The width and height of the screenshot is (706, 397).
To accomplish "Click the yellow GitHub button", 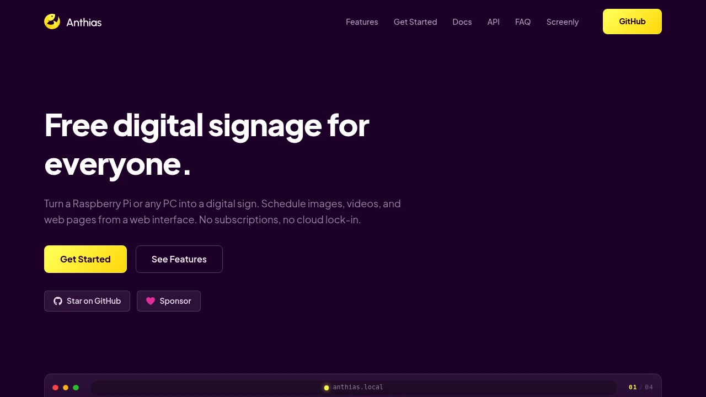I will pos(632,22).
